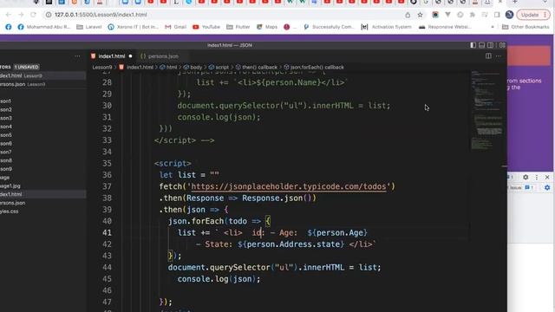Open the editor More Actions ellipsis
This screenshot has height=312, width=555.
(x=499, y=55)
